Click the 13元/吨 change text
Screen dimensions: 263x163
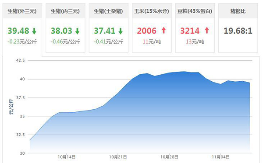[x=195, y=42]
